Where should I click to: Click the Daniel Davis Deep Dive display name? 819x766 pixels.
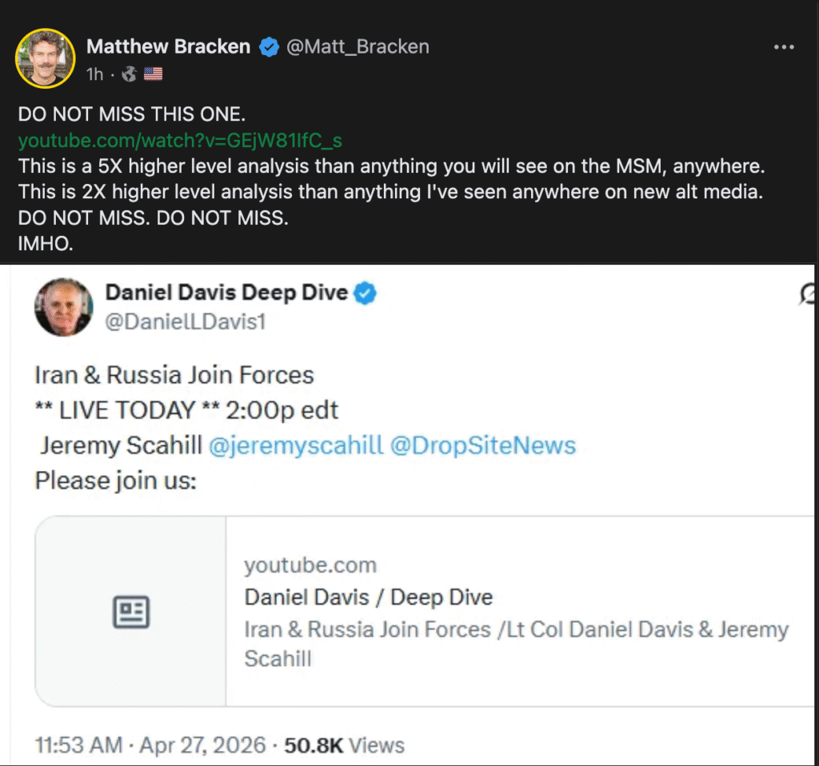coord(226,293)
